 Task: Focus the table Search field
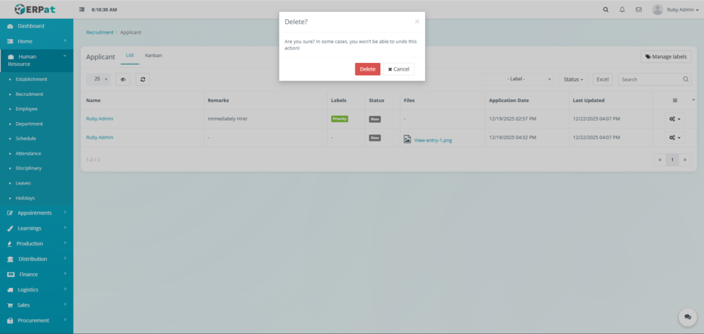(x=654, y=80)
